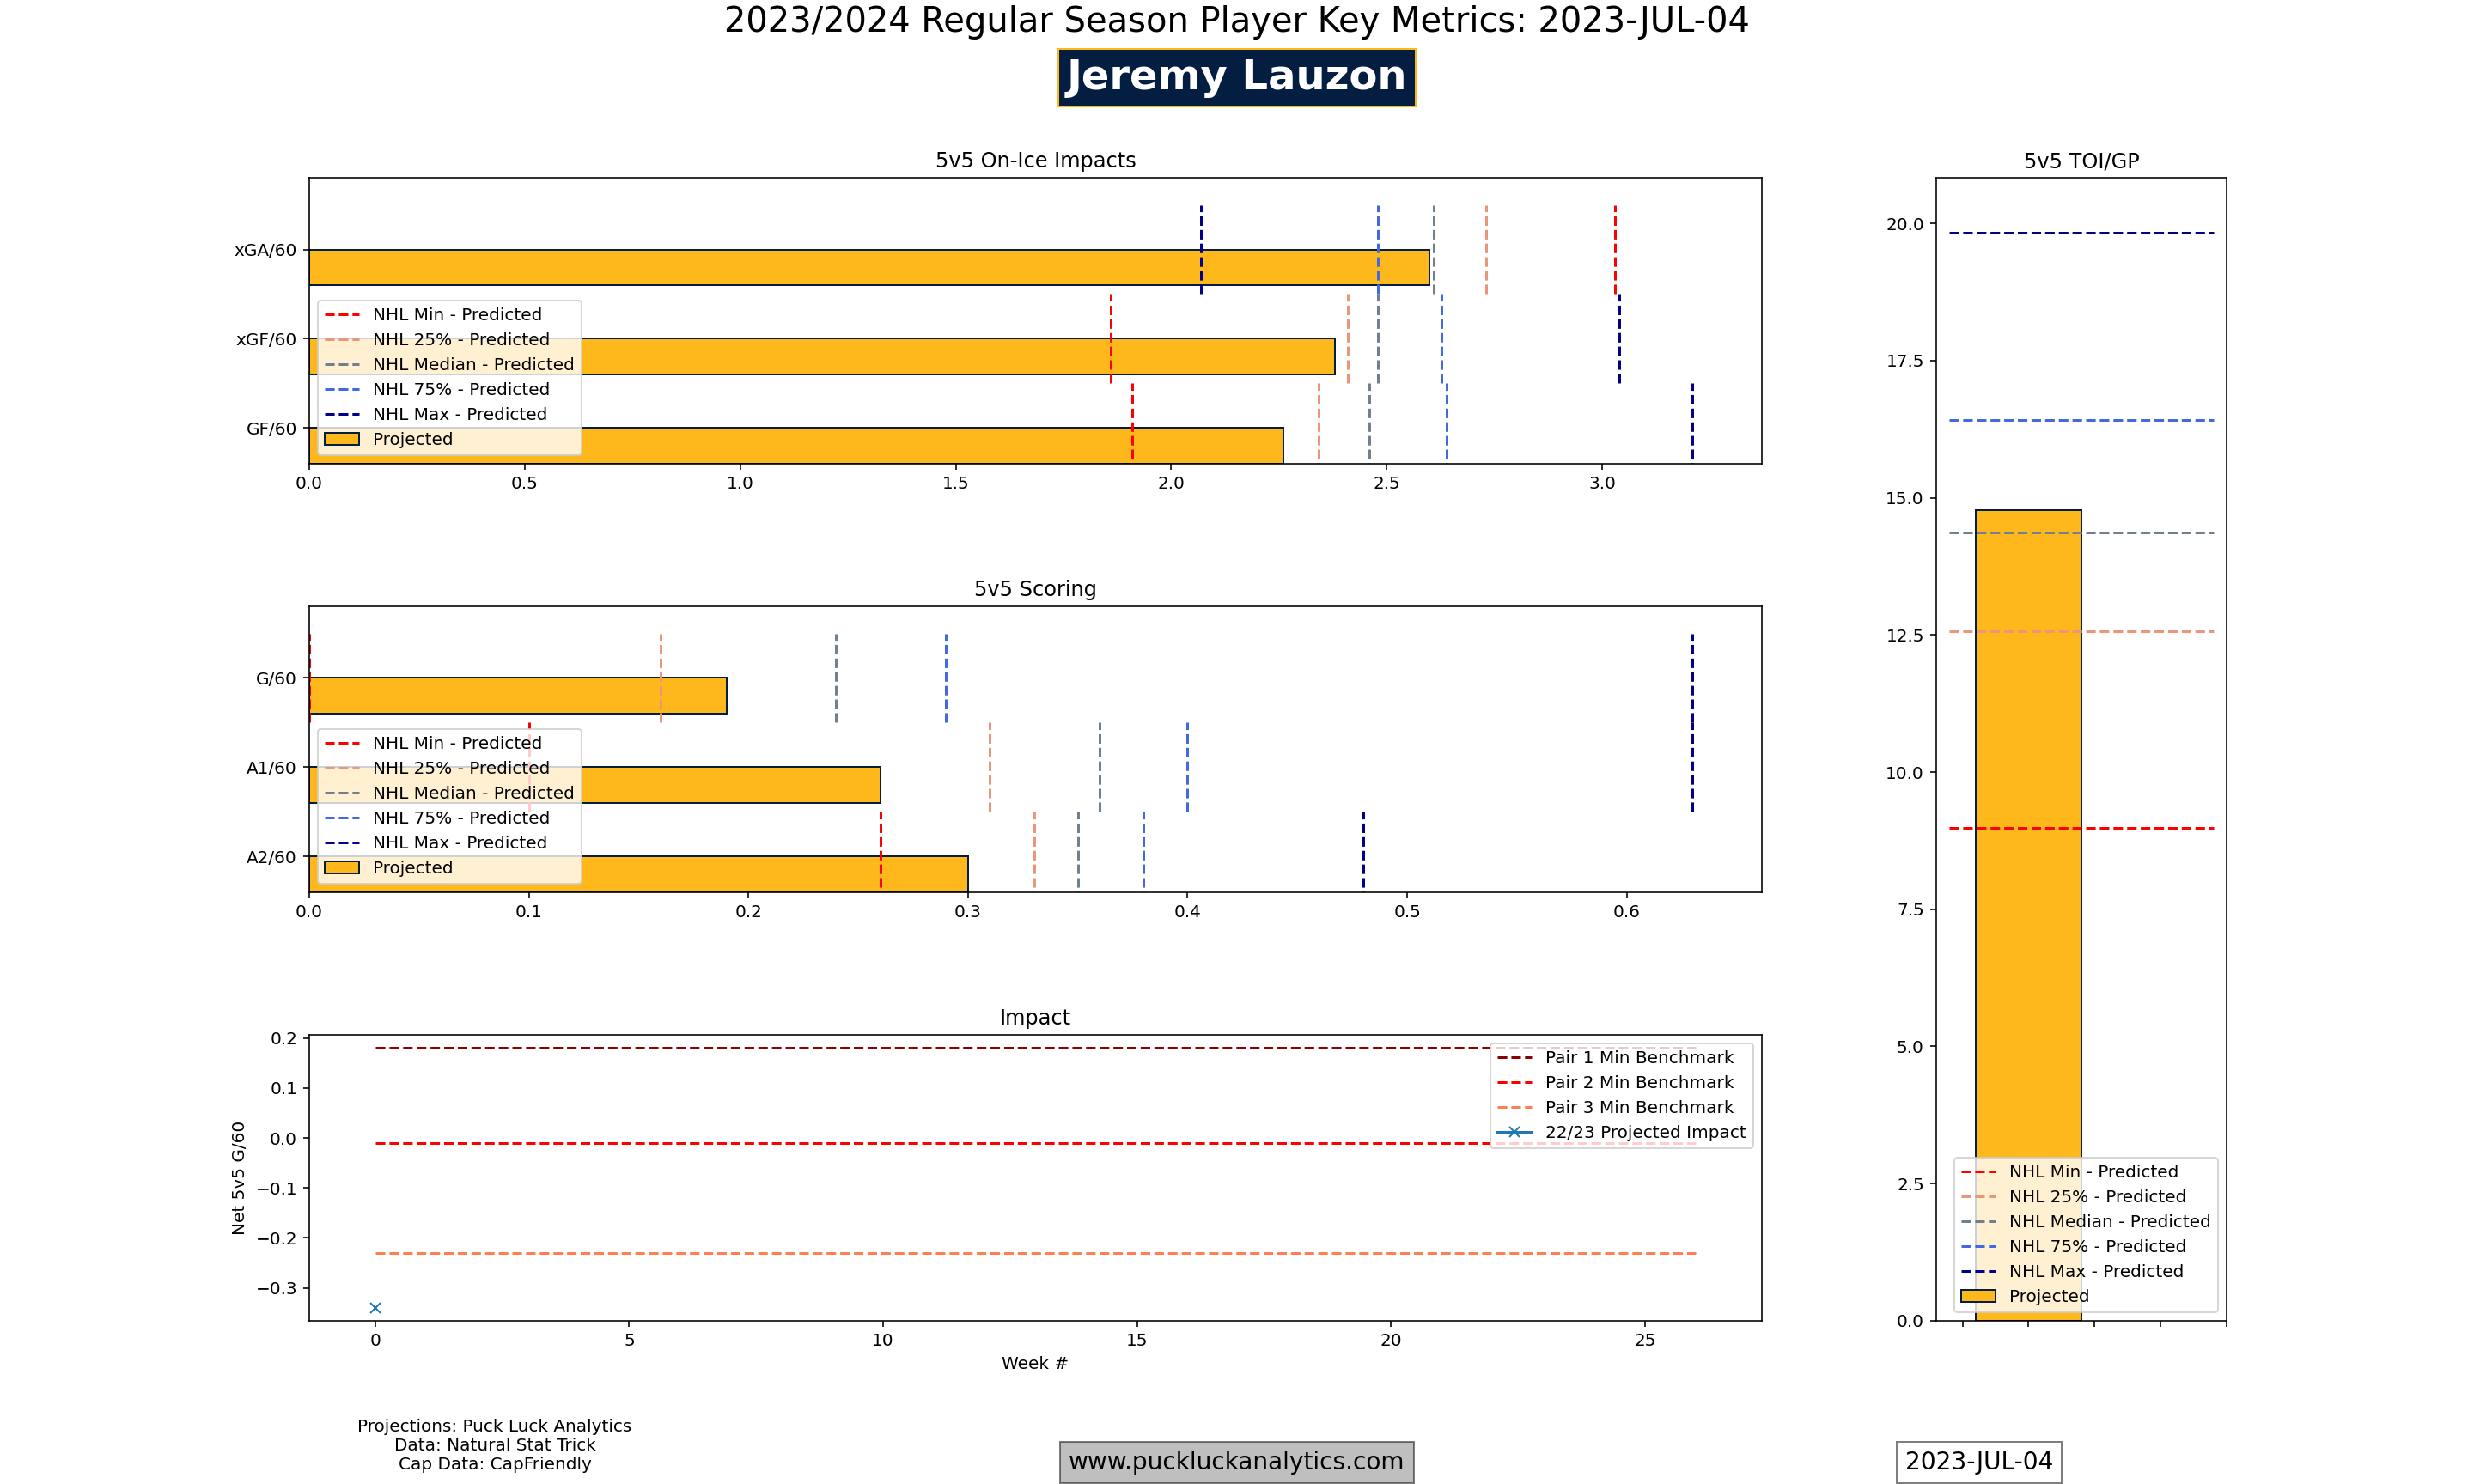
Task: Click the Projected swatch in TOI/GP legend
Action: coord(1977,1296)
